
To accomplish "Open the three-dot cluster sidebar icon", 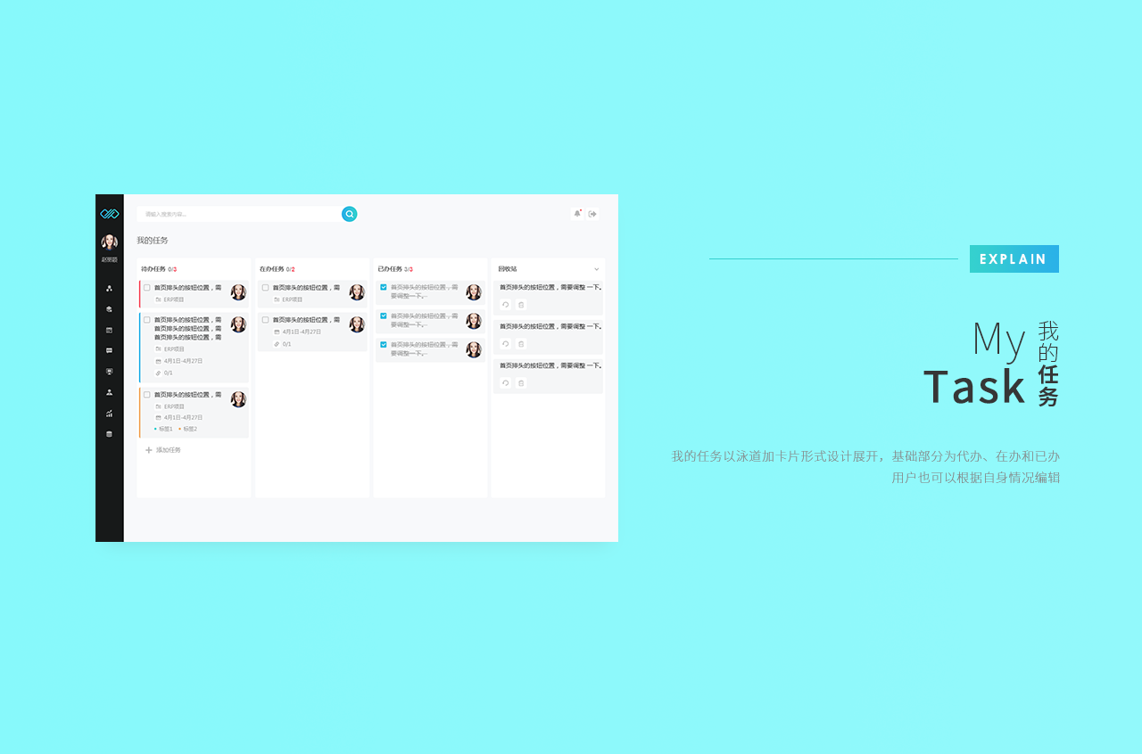I will pos(110,288).
